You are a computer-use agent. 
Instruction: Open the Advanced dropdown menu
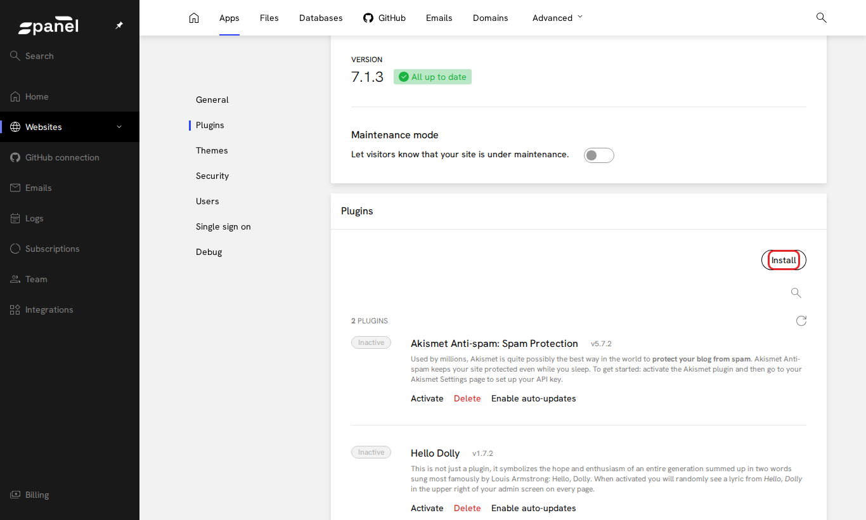557,18
